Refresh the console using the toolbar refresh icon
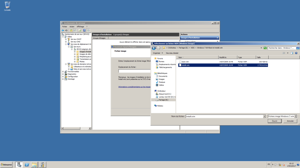Viewport: 300px width, 168px height. [x=79, y=30]
